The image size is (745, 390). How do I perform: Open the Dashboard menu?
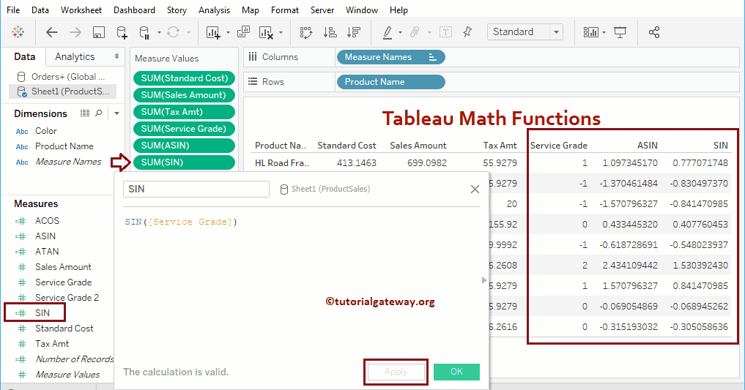[x=135, y=10]
